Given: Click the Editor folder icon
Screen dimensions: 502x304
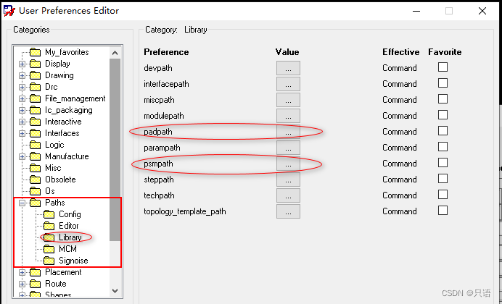Looking at the screenshot, I should click(x=49, y=226).
